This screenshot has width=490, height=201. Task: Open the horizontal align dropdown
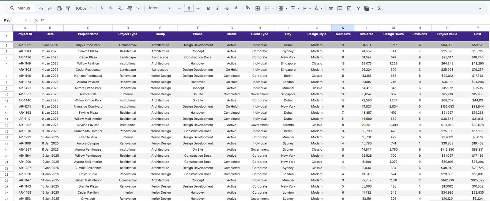coord(283,9)
